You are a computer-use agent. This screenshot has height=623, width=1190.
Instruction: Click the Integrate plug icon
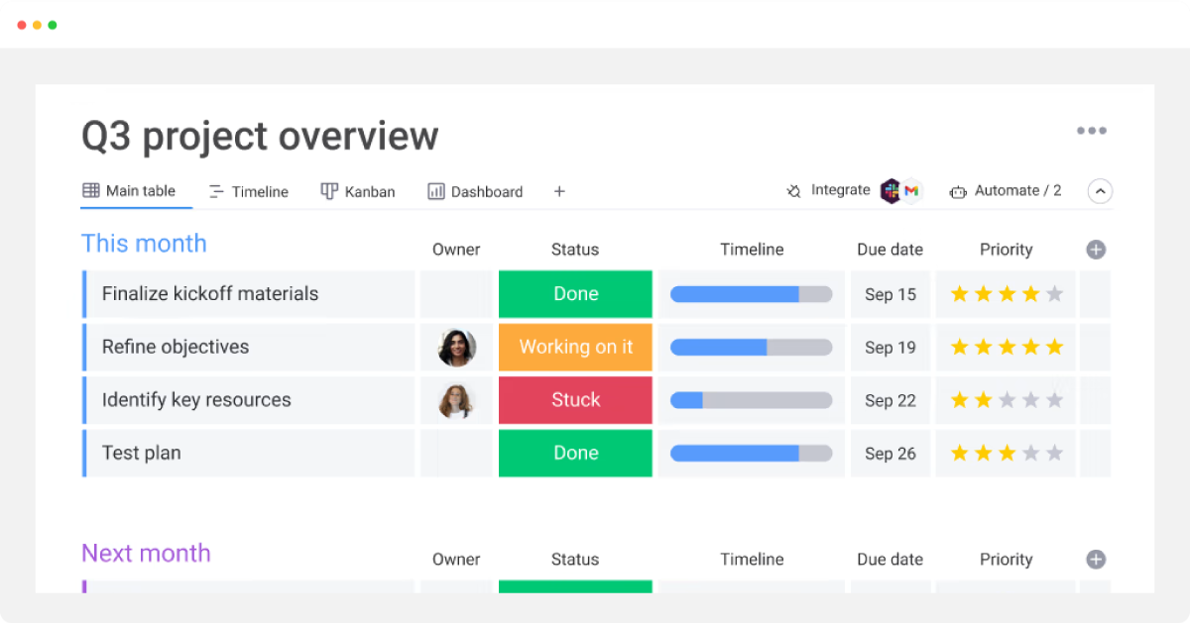pos(793,191)
